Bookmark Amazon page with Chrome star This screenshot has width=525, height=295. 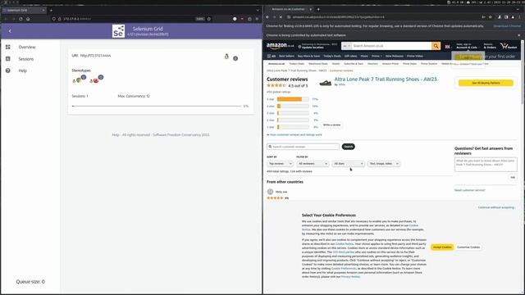(491, 17)
